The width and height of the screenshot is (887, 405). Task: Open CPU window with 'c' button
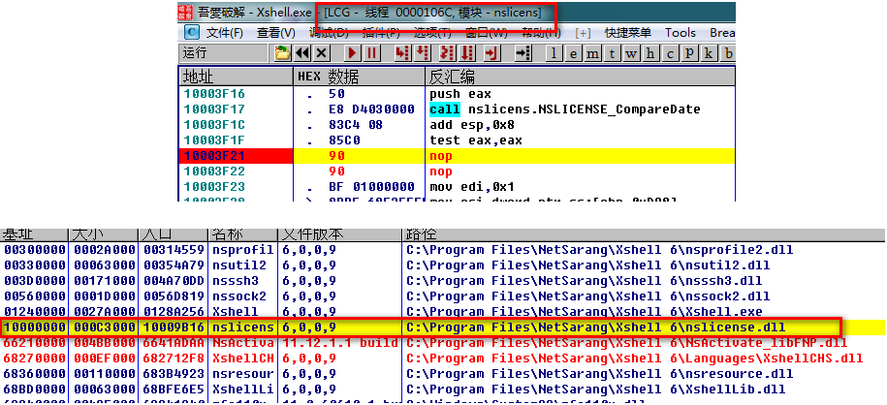click(670, 53)
